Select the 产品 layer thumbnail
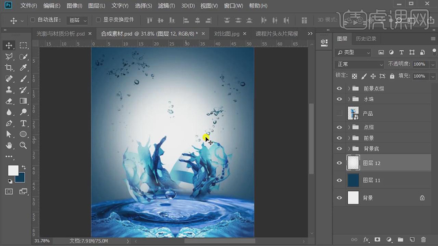This screenshot has width=438, height=246. click(353, 114)
